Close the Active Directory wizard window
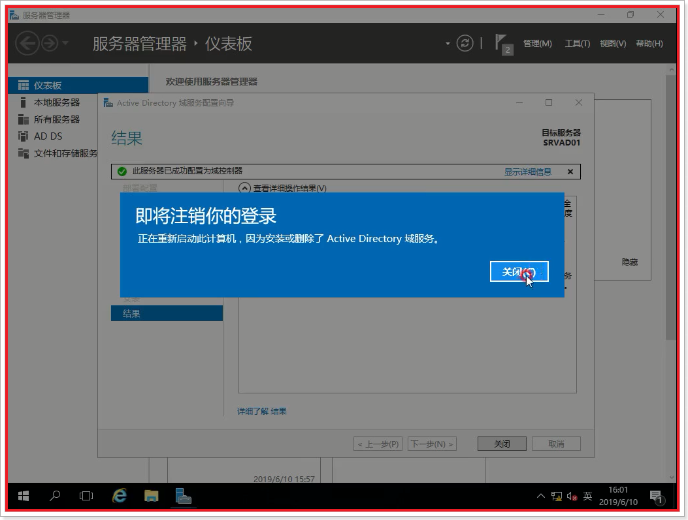This screenshot has width=688, height=520. (x=579, y=102)
